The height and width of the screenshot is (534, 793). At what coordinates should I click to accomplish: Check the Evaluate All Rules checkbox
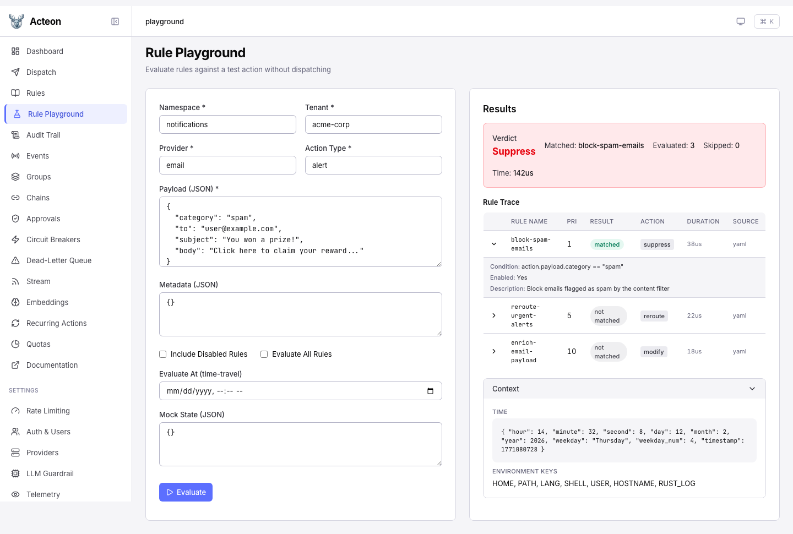[x=264, y=355]
